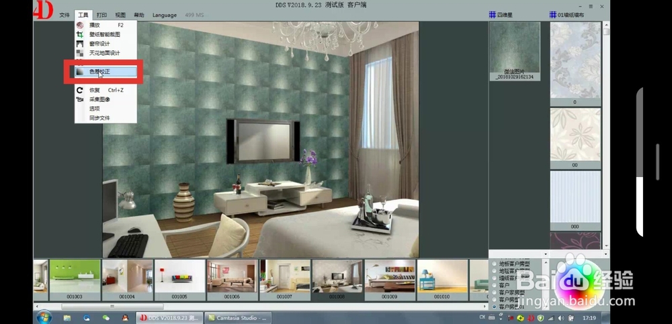Image resolution: width=672 pixels, height=324 pixels.
Task: Select wallpaper swatch labeled 0
Action: pos(575,64)
